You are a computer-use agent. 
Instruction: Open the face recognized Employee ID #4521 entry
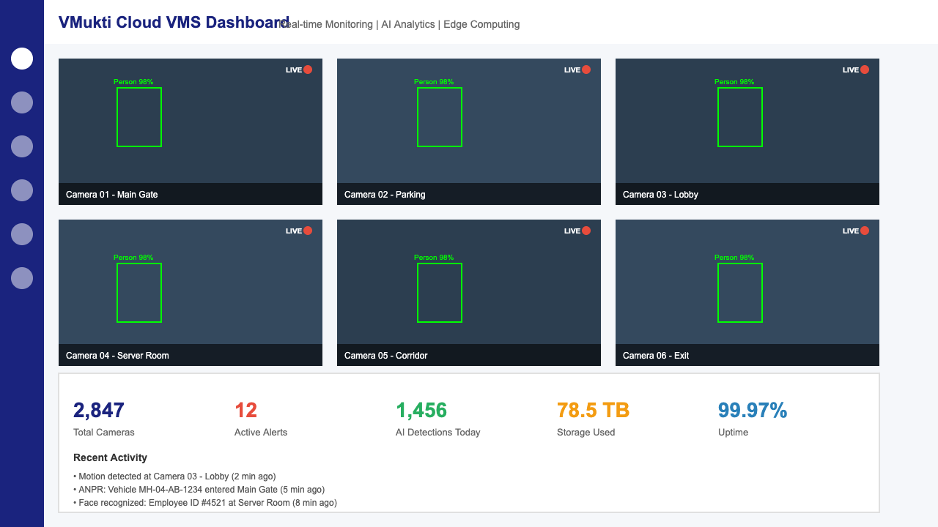coord(205,503)
